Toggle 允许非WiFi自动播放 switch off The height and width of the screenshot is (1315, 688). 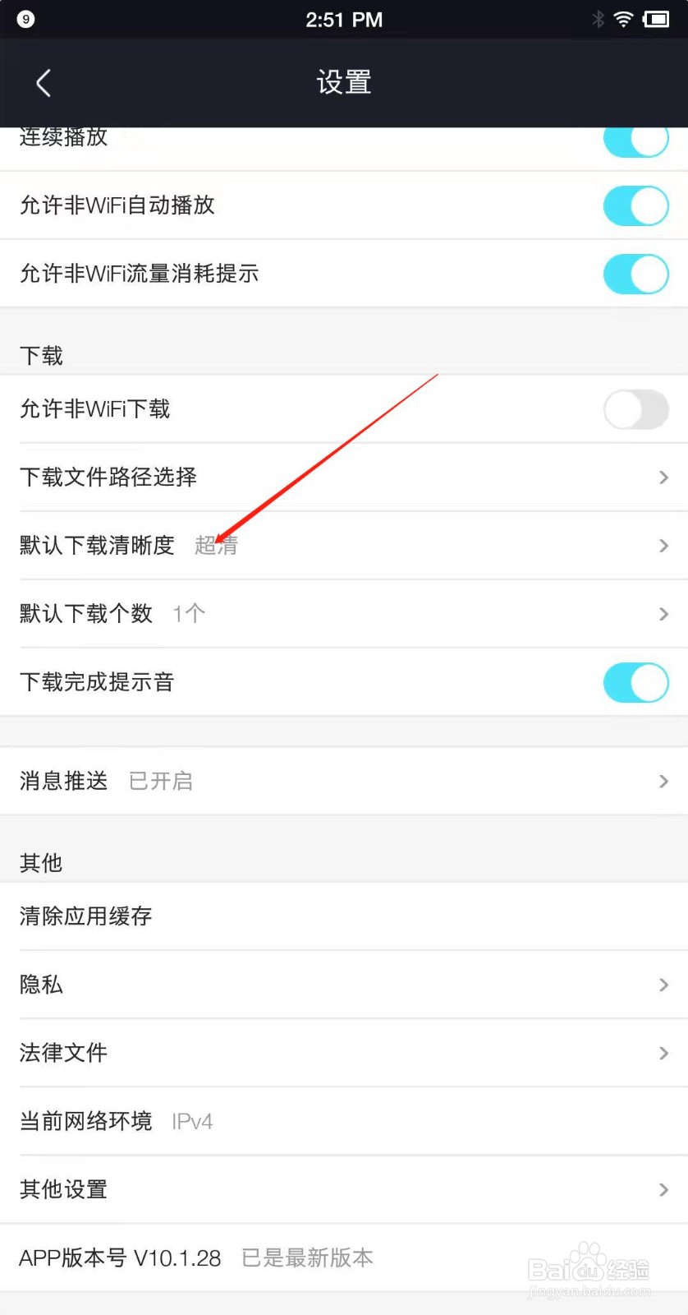click(636, 205)
